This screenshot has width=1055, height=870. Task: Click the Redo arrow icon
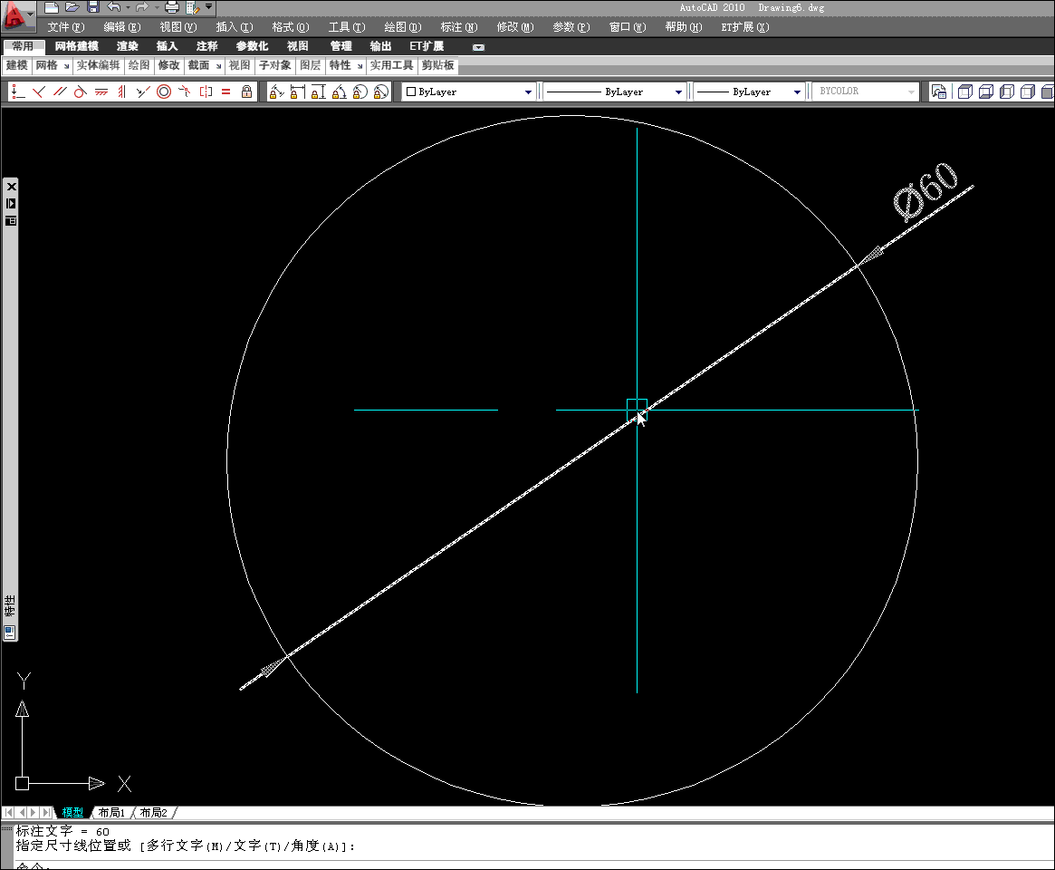tap(141, 7)
